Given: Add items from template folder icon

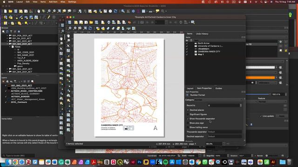Looking at the screenshot, I should (91, 22).
